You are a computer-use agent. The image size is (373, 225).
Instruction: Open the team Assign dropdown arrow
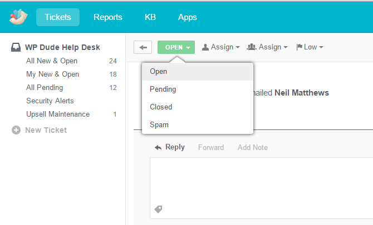(x=286, y=47)
